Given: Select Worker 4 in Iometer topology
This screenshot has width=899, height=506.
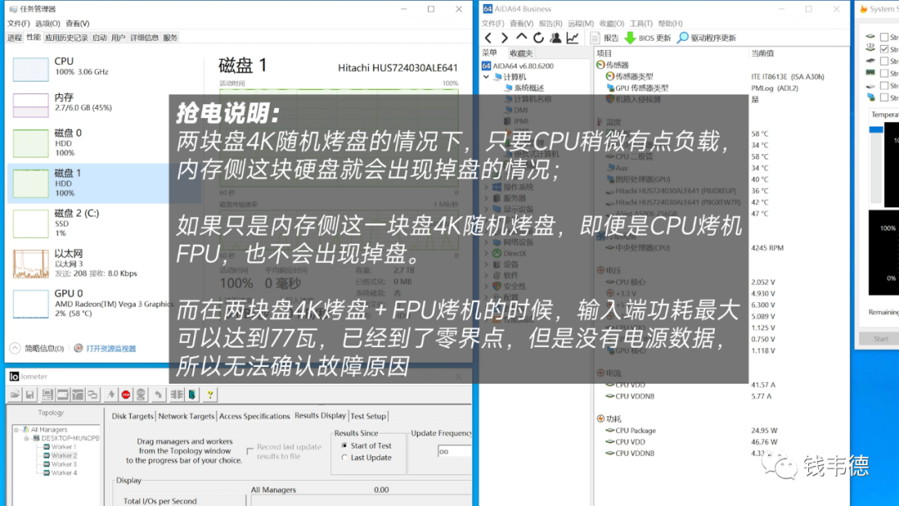Looking at the screenshot, I should [x=60, y=473].
